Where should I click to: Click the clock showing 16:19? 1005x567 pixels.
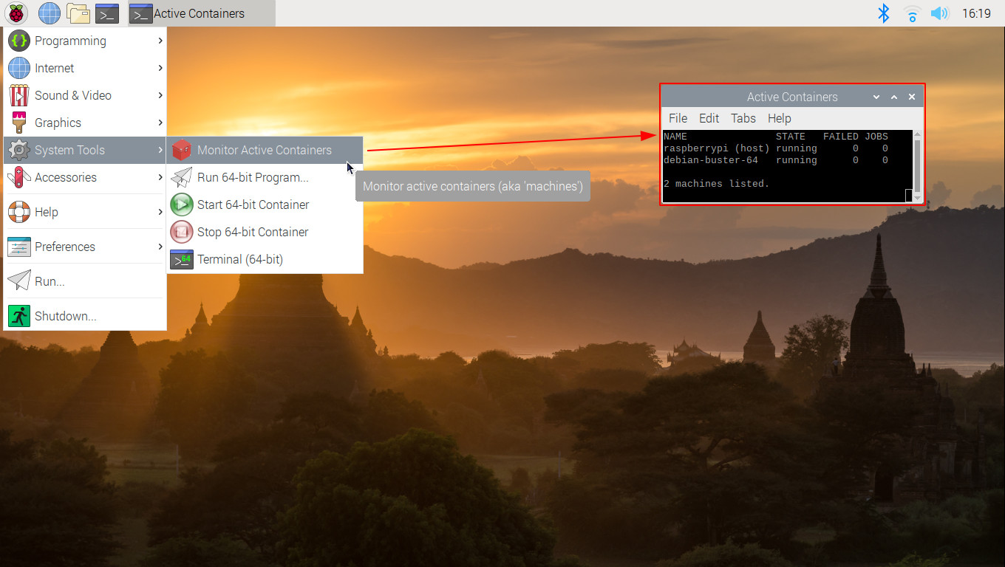[976, 13]
